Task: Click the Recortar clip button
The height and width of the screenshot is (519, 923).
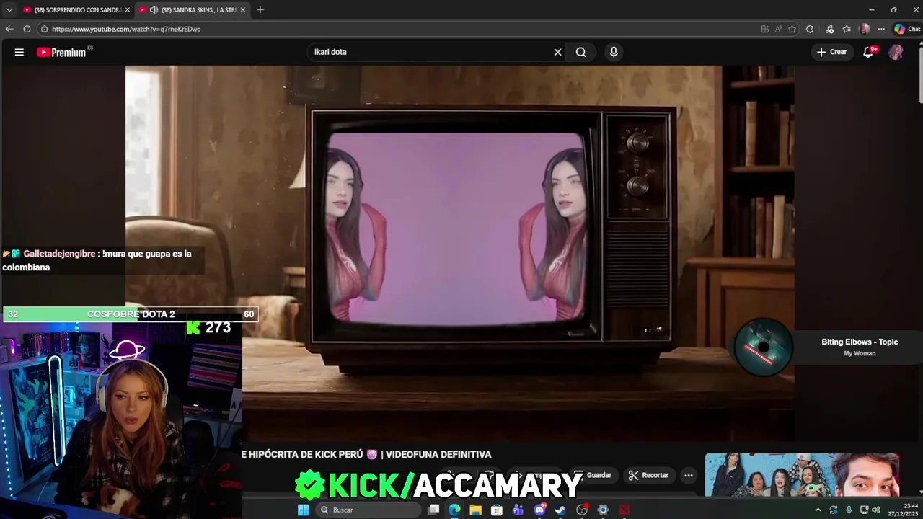Action: pos(648,475)
